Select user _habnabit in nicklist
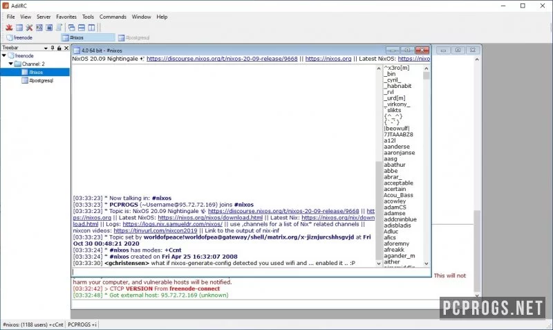Viewport: 553px width, 330px height. 397,86
